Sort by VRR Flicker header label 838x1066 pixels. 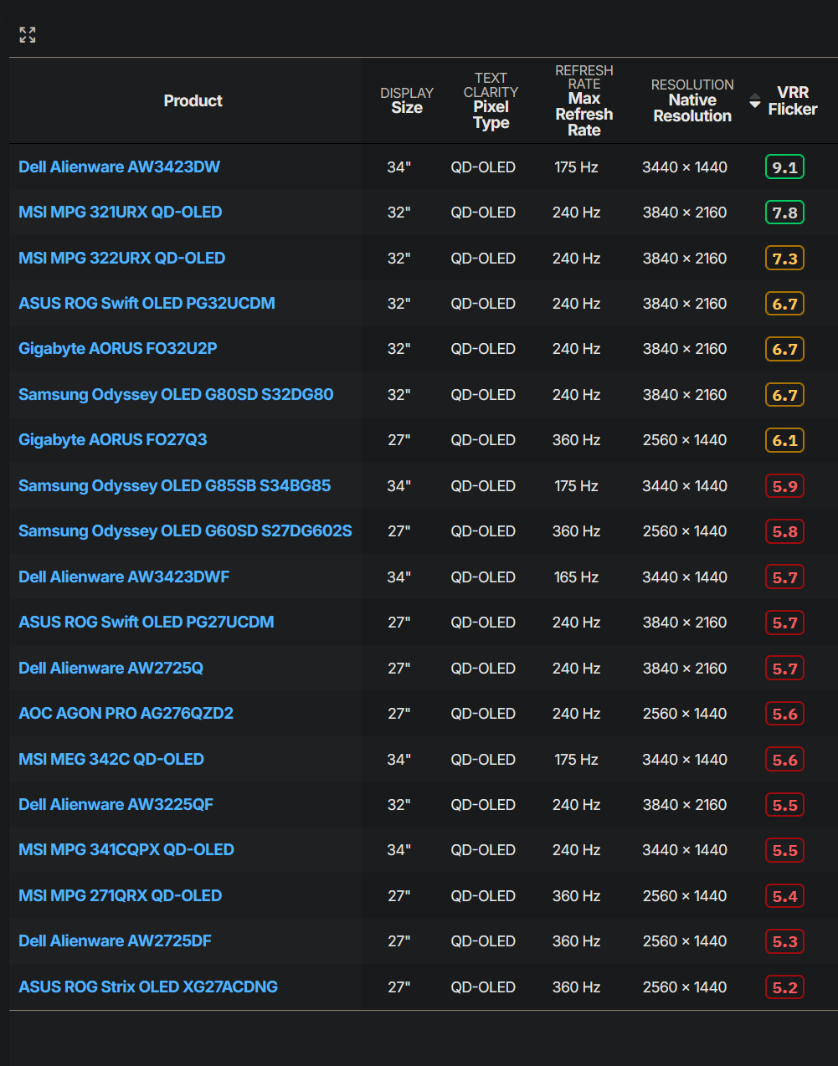(793, 100)
